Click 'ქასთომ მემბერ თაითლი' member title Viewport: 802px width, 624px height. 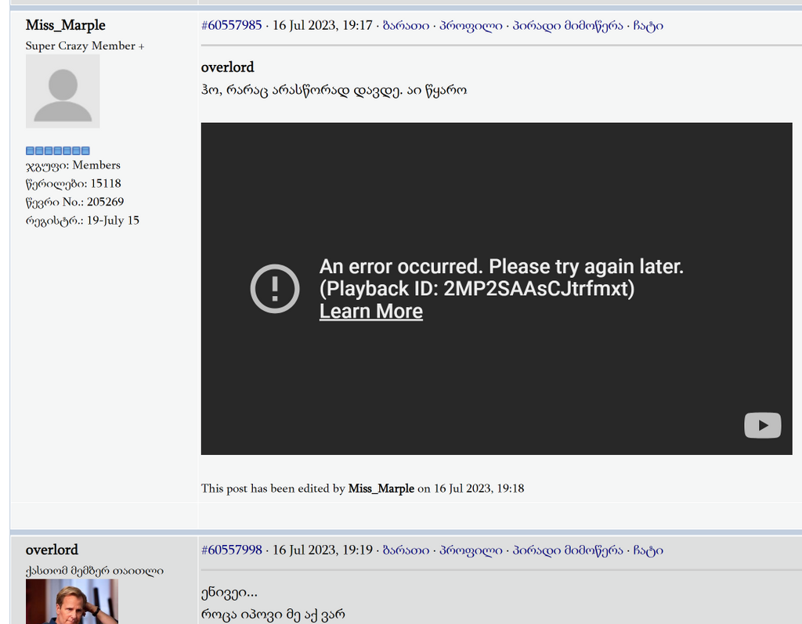click(95, 571)
